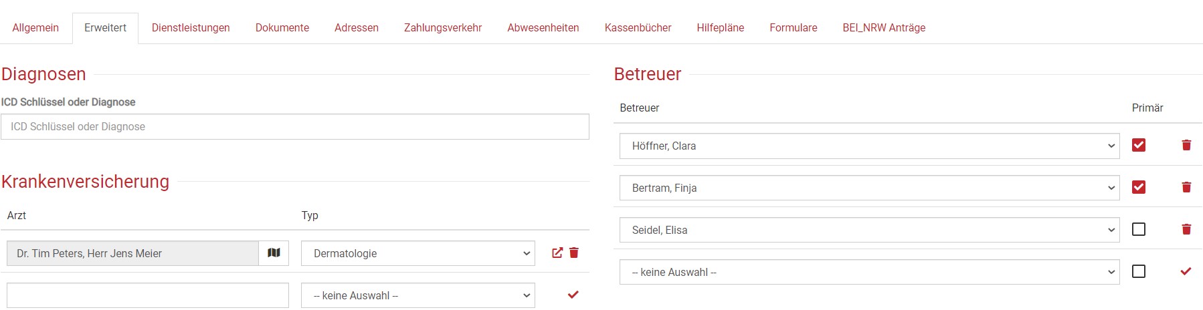Open the Dermatologie type dropdown
The image size is (1203, 310).
[x=418, y=253]
